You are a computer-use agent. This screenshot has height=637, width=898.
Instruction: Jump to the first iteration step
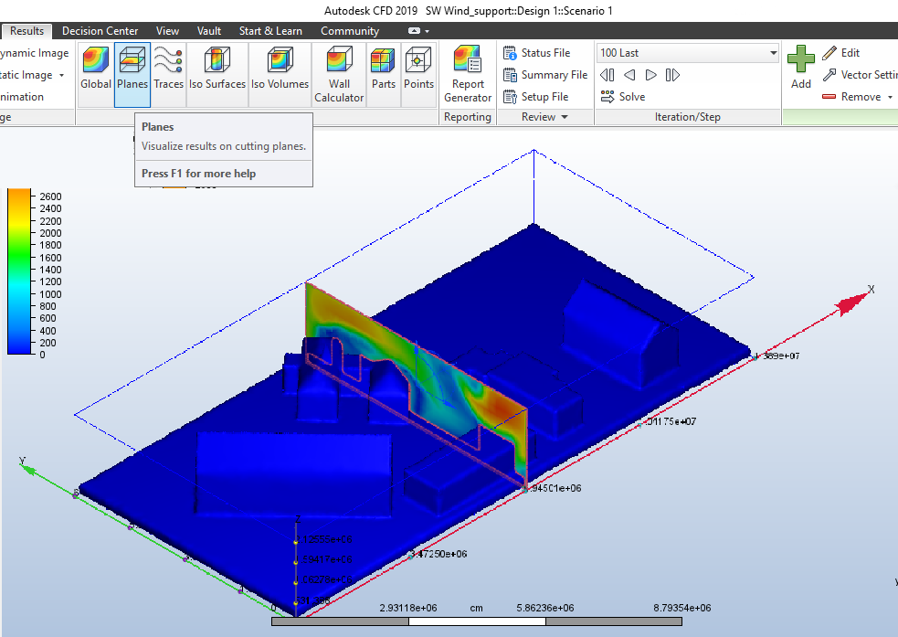pyautogui.click(x=607, y=75)
